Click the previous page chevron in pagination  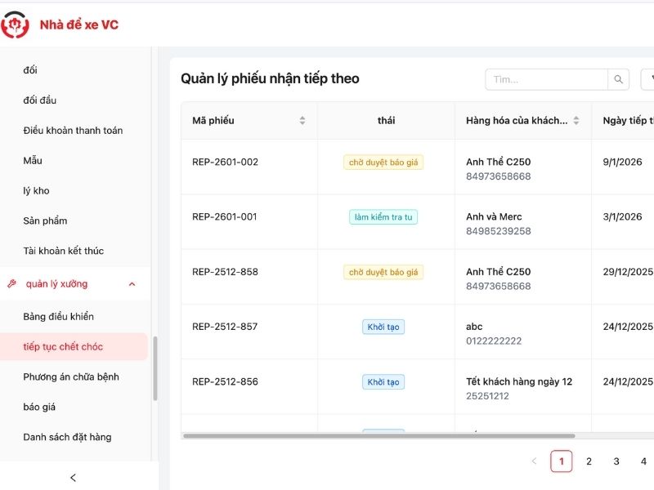tap(532, 461)
